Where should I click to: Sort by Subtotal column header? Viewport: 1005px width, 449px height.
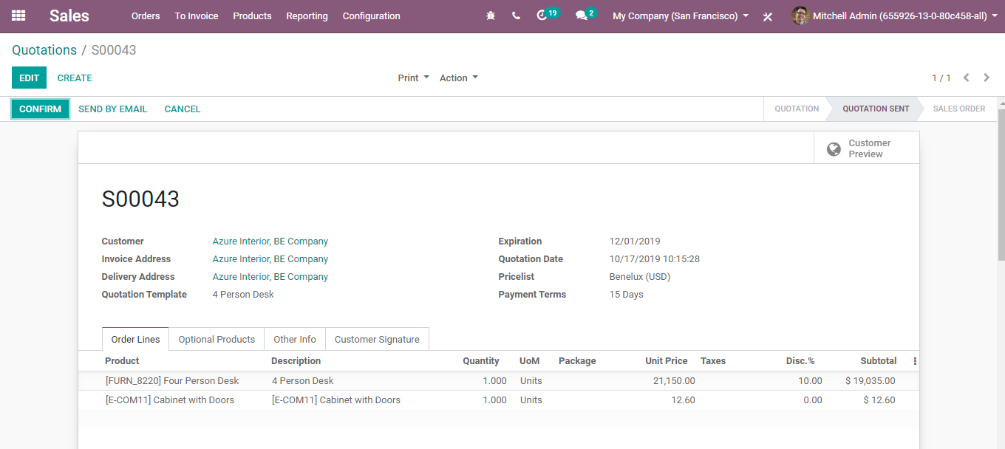coord(879,361)
